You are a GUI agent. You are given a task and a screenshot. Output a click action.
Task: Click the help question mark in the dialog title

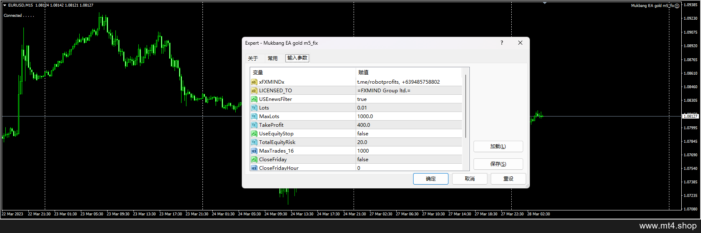click(x=501, y=43)
